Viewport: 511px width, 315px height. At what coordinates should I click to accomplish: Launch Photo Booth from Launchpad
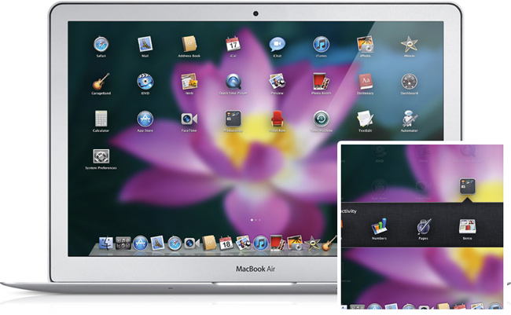point(321,82)
